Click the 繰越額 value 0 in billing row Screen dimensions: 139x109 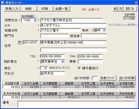pyautogui.click(x=69, y=87)
